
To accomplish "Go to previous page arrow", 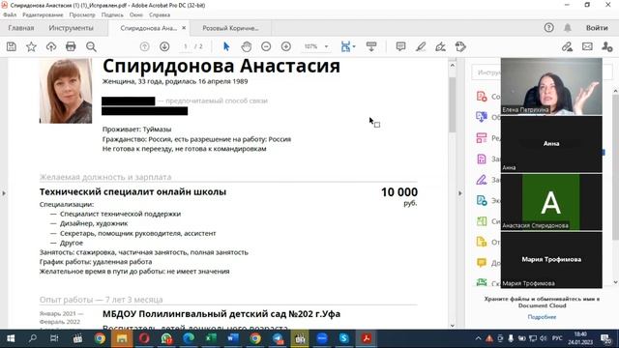I will [144, 46].
